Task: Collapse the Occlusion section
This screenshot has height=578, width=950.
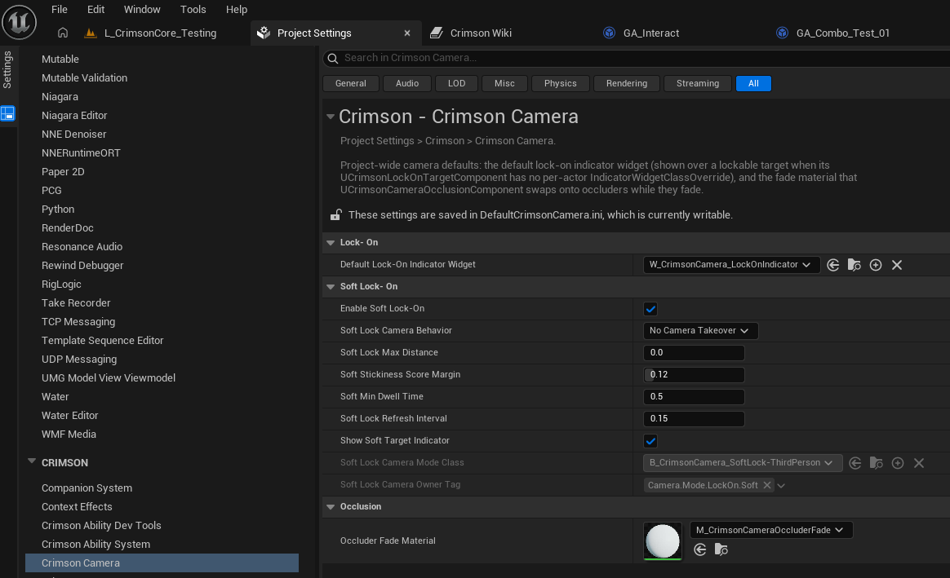Action: 331,506
